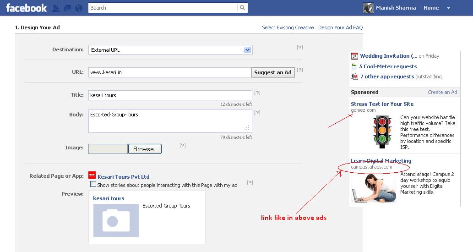Image resolution: width=473 pixels, height=252 pixels.
Task: Open Wedding Invitation event link
Action: pyautogui.click(x=389, y=56)
